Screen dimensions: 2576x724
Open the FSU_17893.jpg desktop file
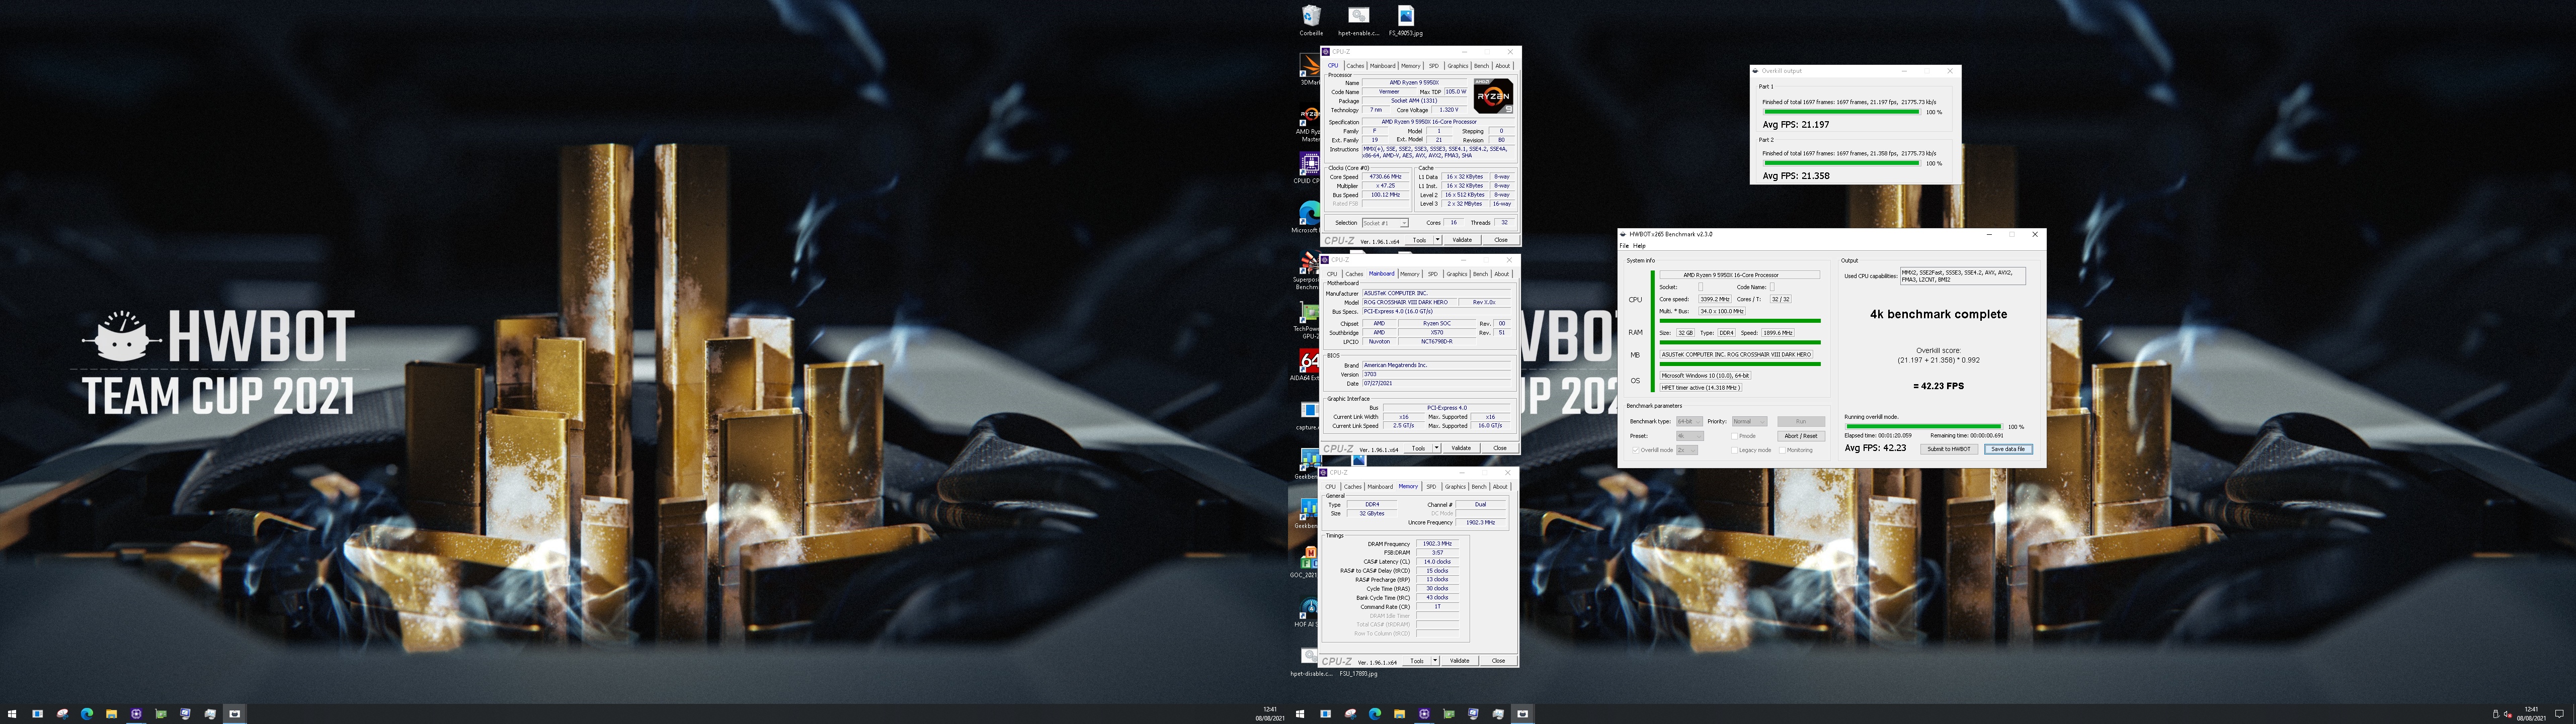click(1358, 674)
